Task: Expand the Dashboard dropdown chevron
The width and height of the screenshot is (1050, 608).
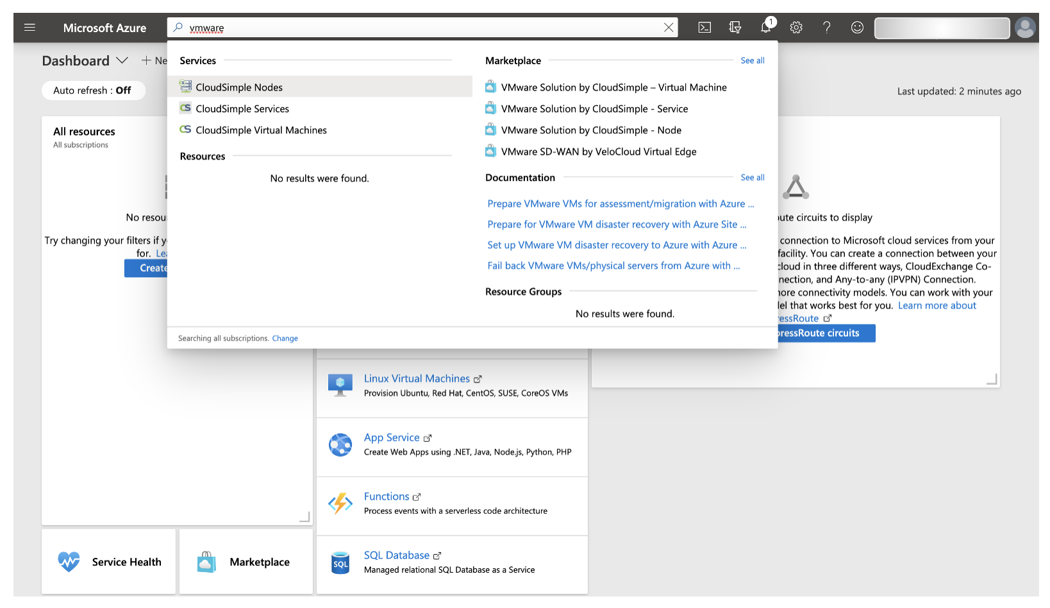Action: 122,61
